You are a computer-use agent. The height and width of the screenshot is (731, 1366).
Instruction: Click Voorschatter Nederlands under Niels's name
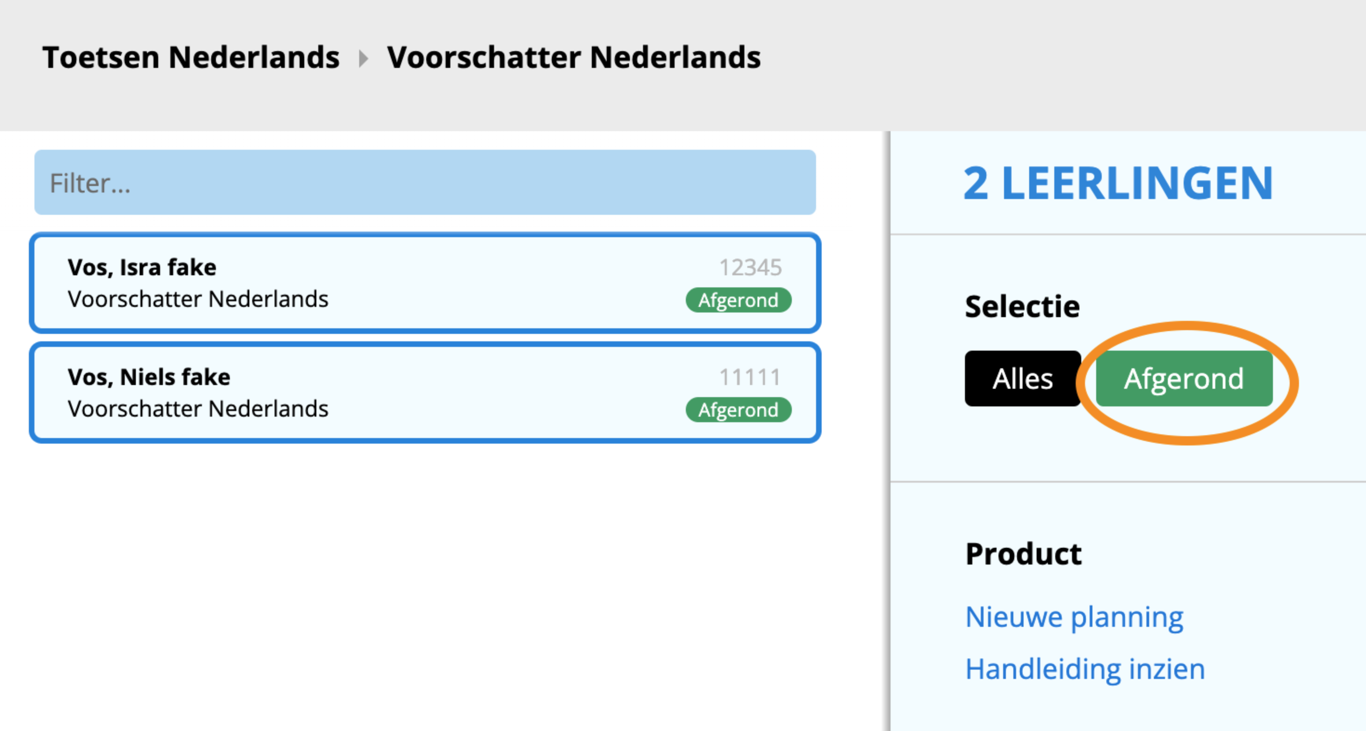click(x=198, y=409)
